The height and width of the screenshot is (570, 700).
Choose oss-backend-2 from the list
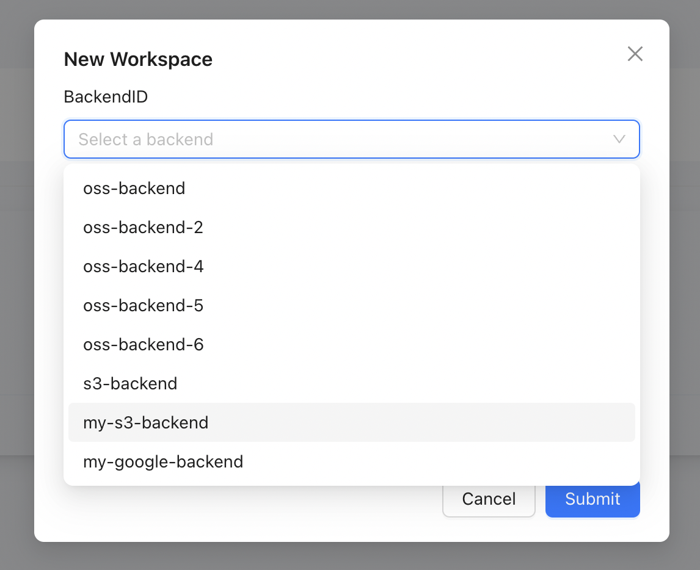(143, 227)
